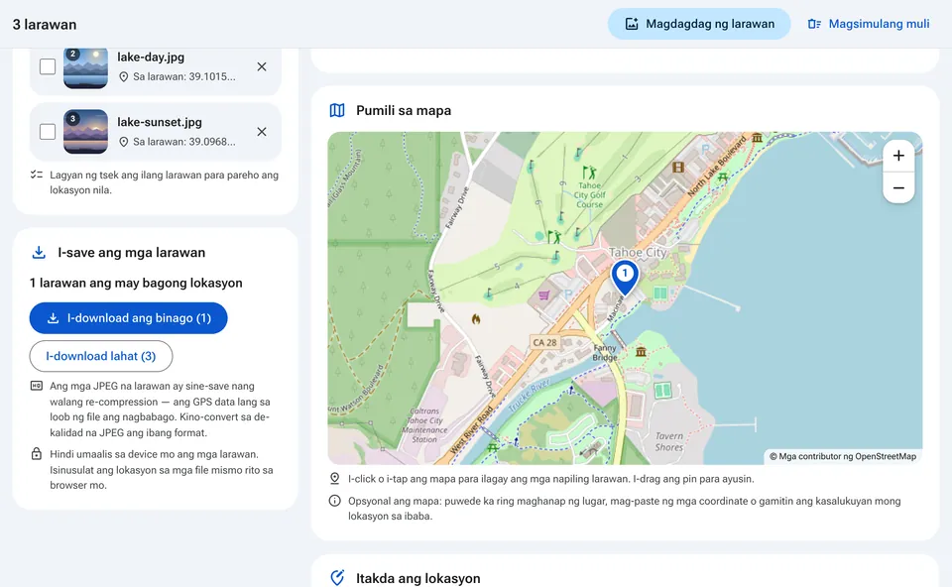Zoom out the map with minus button
The image size is (952, 587).
tap(898, 188)
